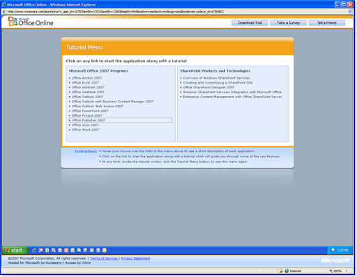Open the zoom level 100% dropdown arrow

[347, 271]
